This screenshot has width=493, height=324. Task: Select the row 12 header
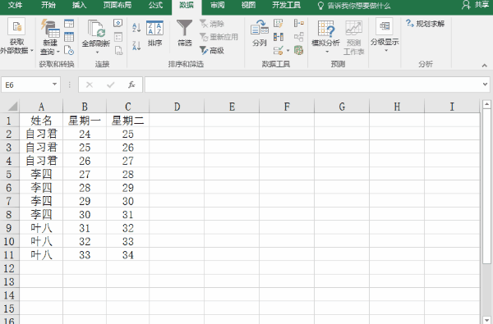(9, 268)
